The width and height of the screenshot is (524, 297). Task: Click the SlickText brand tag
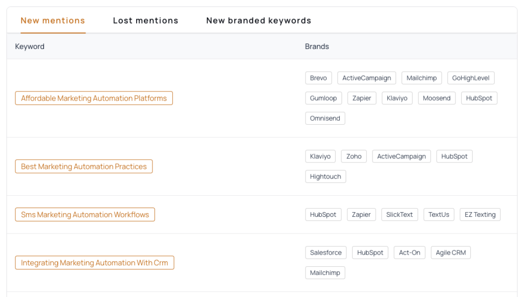399,215
